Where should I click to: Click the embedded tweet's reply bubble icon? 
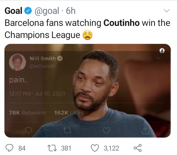28,130
